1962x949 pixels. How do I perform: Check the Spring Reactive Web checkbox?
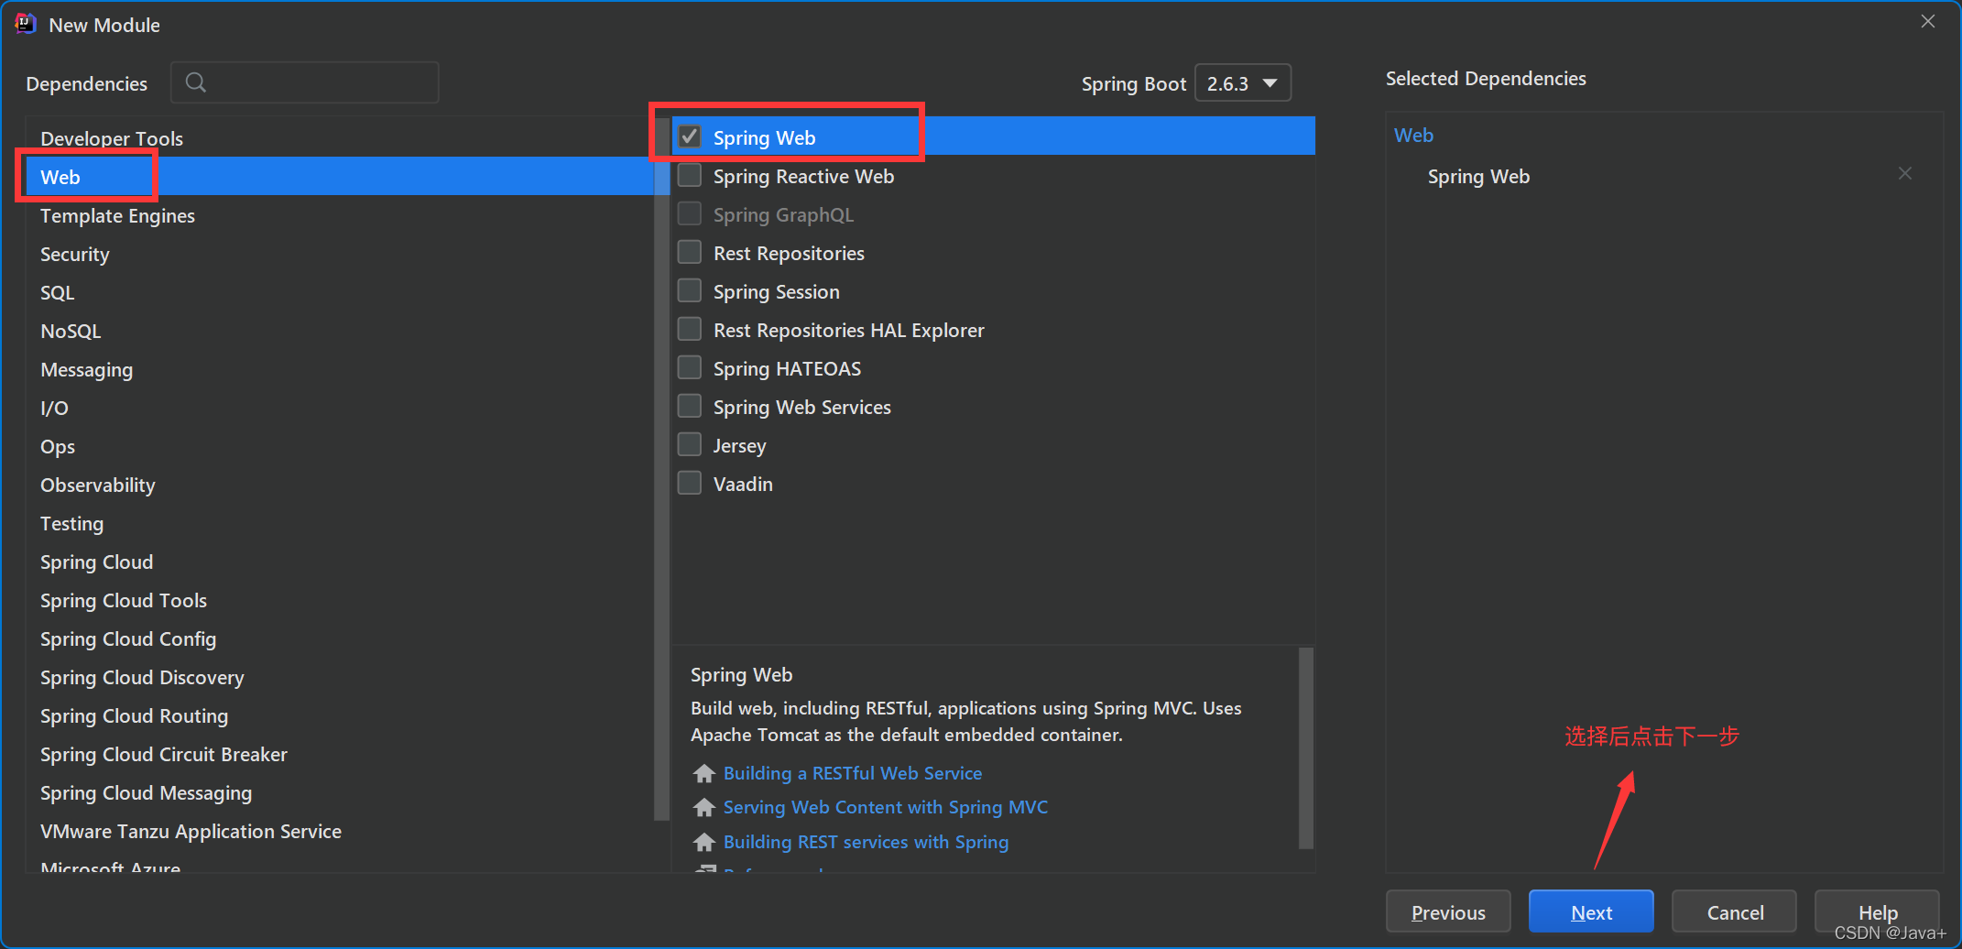tap(690, 175)
